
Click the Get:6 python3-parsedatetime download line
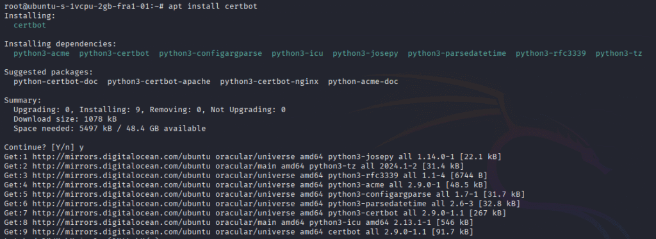click(x=262, y=203)
